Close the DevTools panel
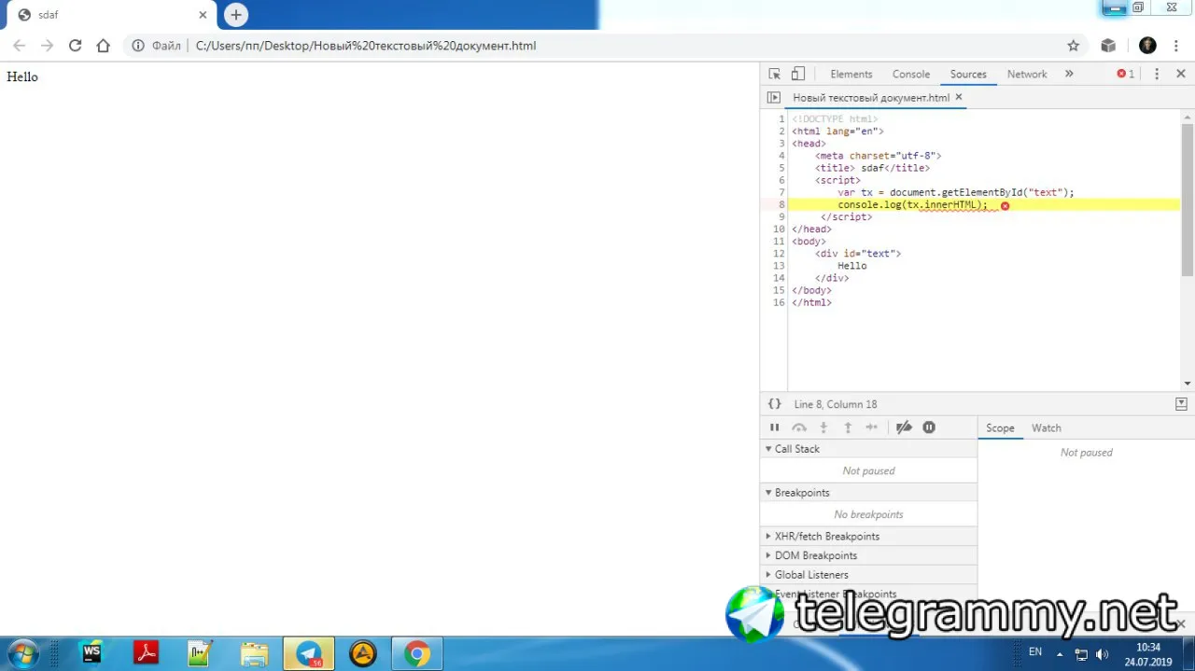 coord(1181,74)
